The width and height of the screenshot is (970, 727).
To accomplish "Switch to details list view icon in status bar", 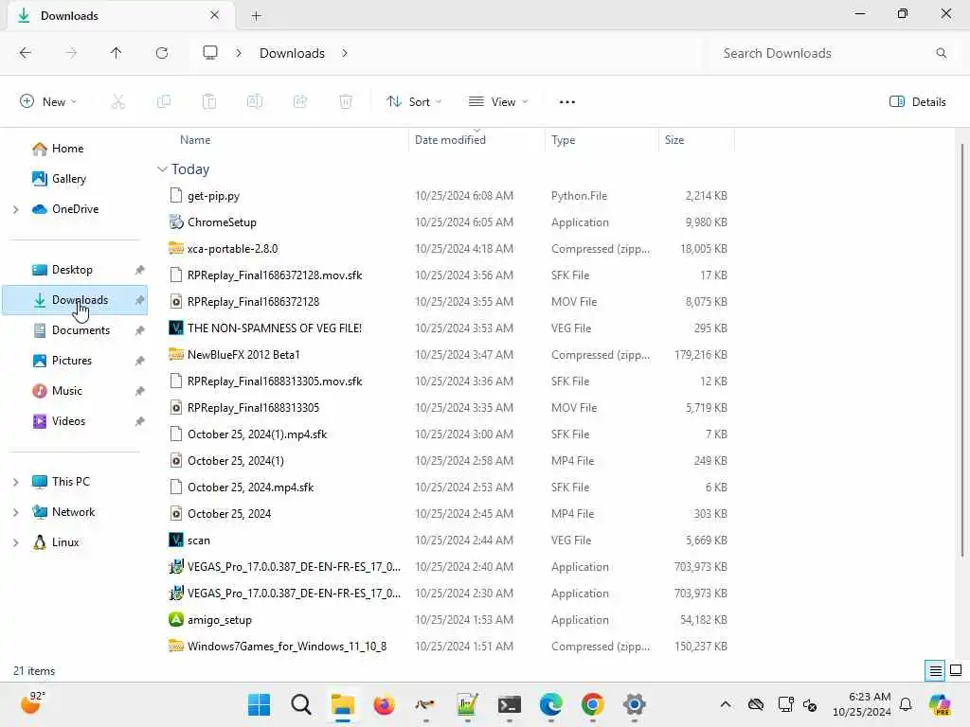I will 935,671.
